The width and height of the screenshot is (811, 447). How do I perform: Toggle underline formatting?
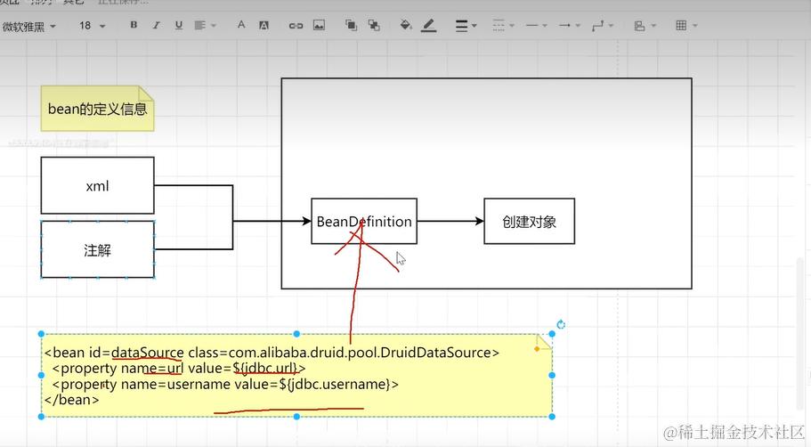click(x=178, y=25)
